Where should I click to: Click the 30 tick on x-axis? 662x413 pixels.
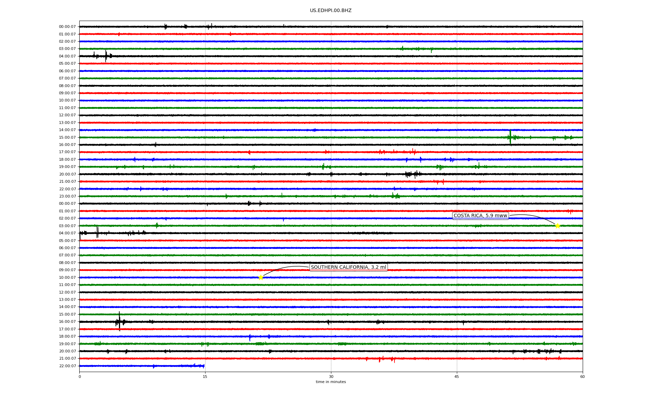331,377
